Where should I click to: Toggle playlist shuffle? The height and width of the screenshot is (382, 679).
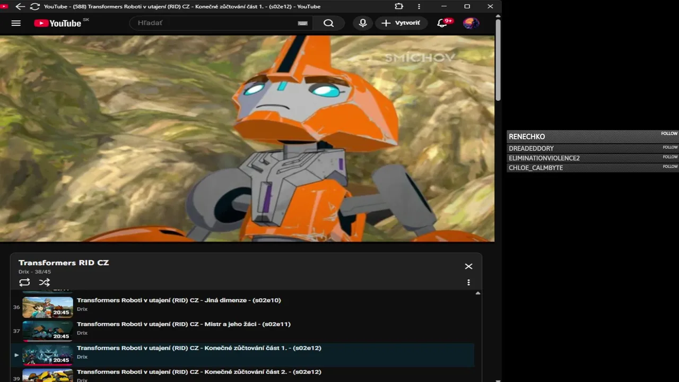pyautogui.click(x=45, y=282)
